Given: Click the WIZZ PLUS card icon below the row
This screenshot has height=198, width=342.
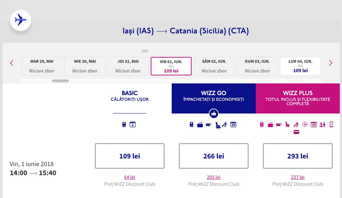Looking at the screenshot, I should 296,132.
